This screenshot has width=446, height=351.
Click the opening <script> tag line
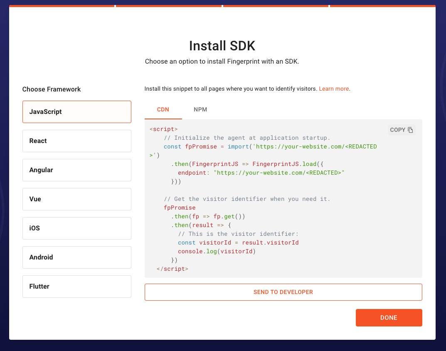point(163,129)
